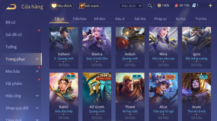217x121 pixels.
Task: Switch to the Sát thủ tab
Action: click(140, 19)
